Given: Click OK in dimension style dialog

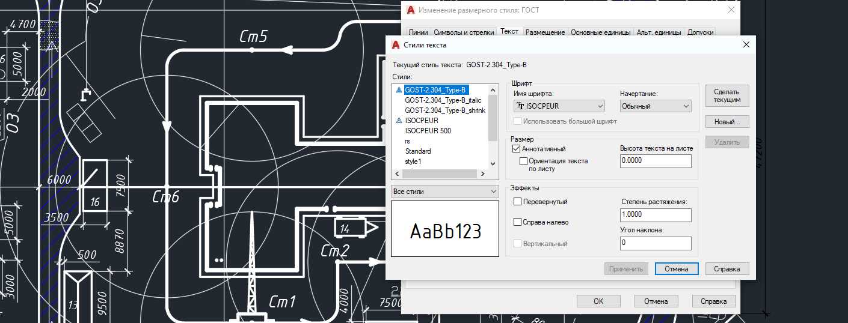Looking at the screenshot, I should coord(598,301).
